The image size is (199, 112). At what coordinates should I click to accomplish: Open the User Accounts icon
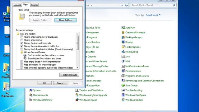(x=31, y=95)
